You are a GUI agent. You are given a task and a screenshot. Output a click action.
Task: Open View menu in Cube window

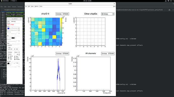pos(32,7)
